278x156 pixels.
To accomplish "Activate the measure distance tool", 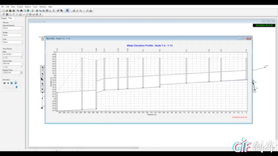I will [x=91, y=11].
